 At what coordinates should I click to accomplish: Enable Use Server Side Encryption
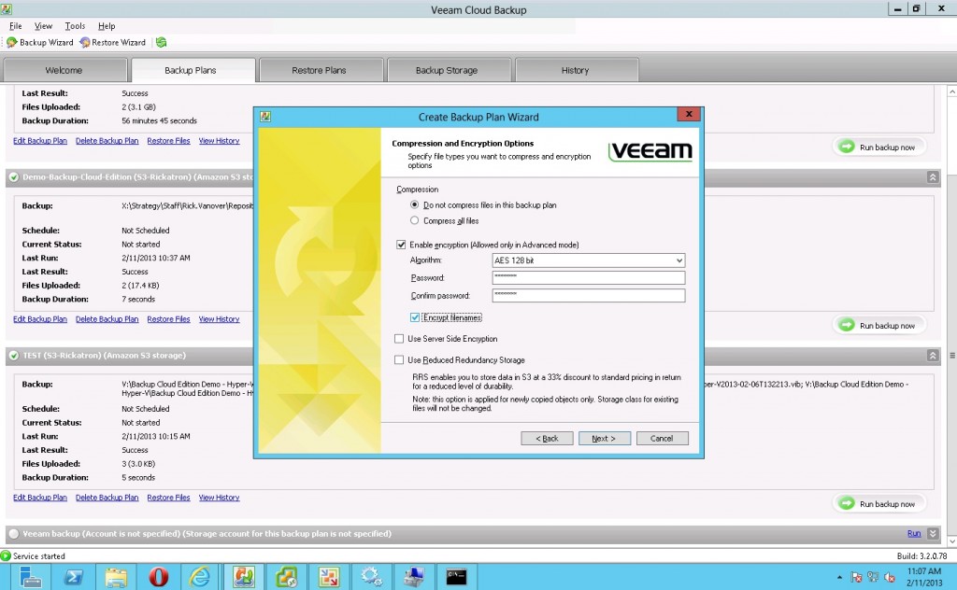tap(399, 338)
